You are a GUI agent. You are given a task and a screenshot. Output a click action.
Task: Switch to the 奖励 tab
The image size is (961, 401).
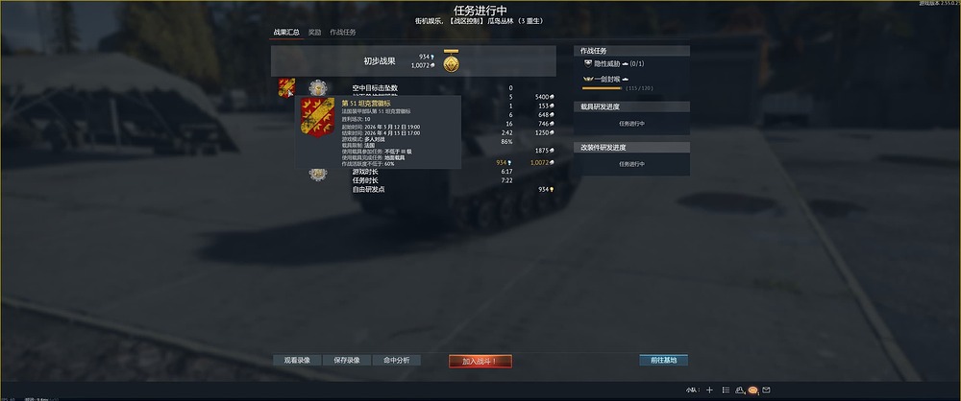tap(314, 32)
